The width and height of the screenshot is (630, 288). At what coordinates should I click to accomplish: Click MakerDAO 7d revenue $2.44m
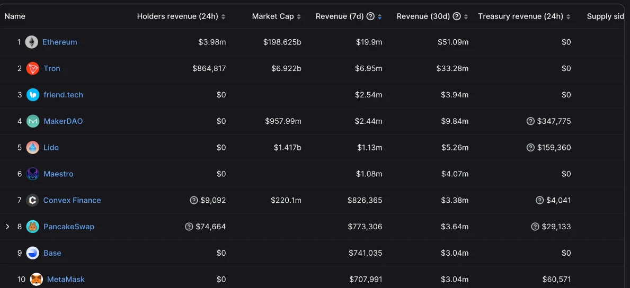coord(369,121)
